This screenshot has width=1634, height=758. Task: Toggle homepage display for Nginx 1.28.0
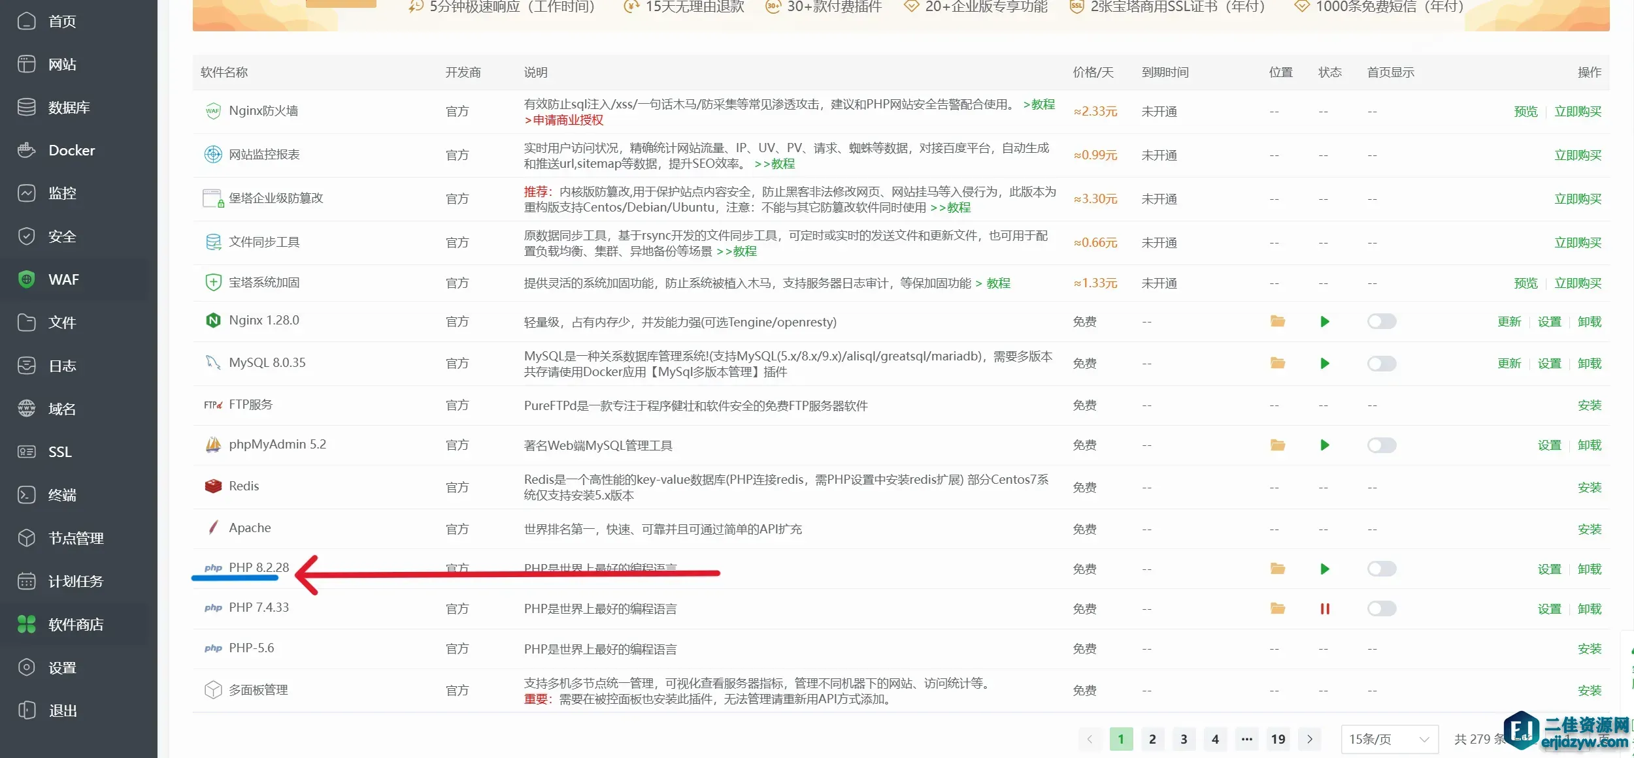[1381, 321]
